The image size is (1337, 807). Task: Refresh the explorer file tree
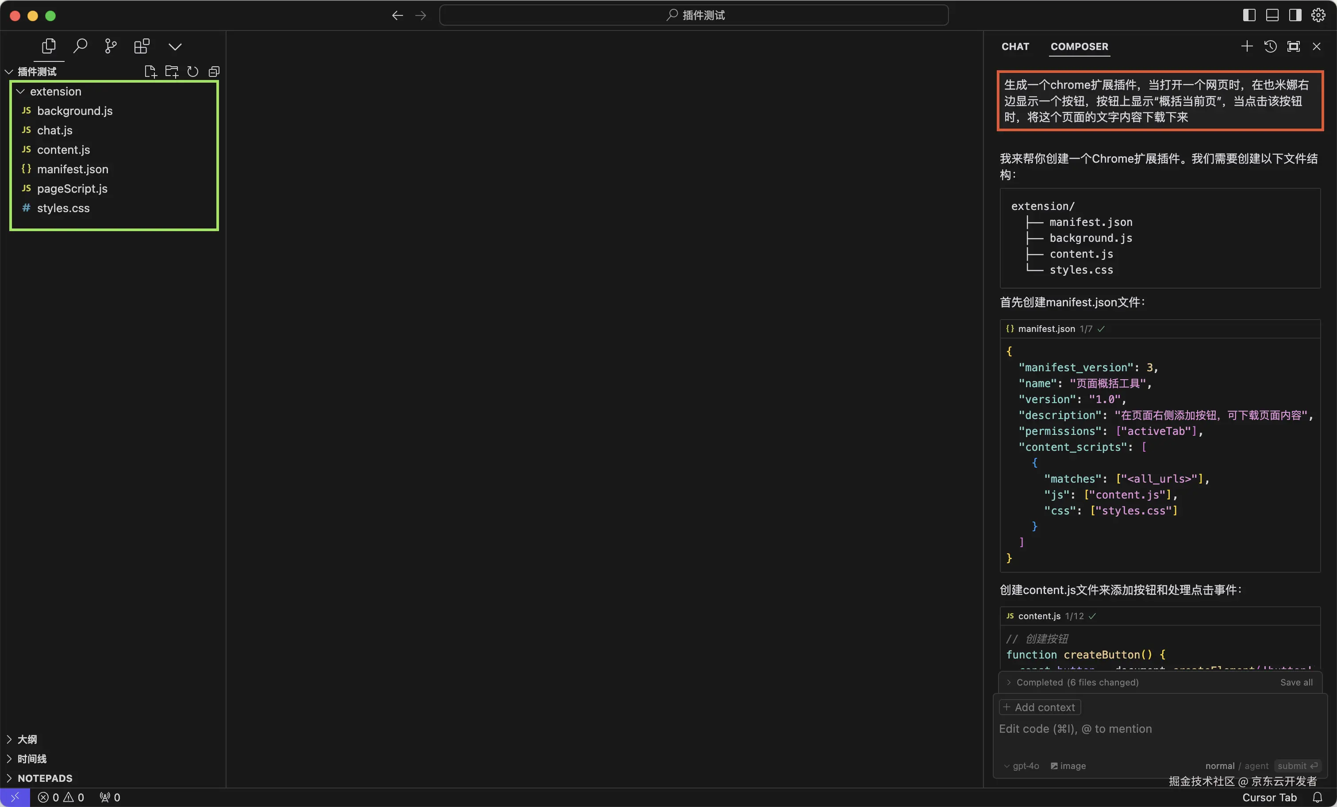(x=192, y=72)
